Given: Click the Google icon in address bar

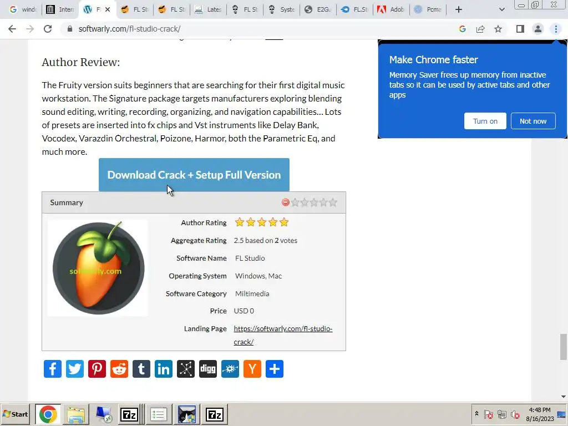Looking at the screenshot, I should click(x=463, y=29).
